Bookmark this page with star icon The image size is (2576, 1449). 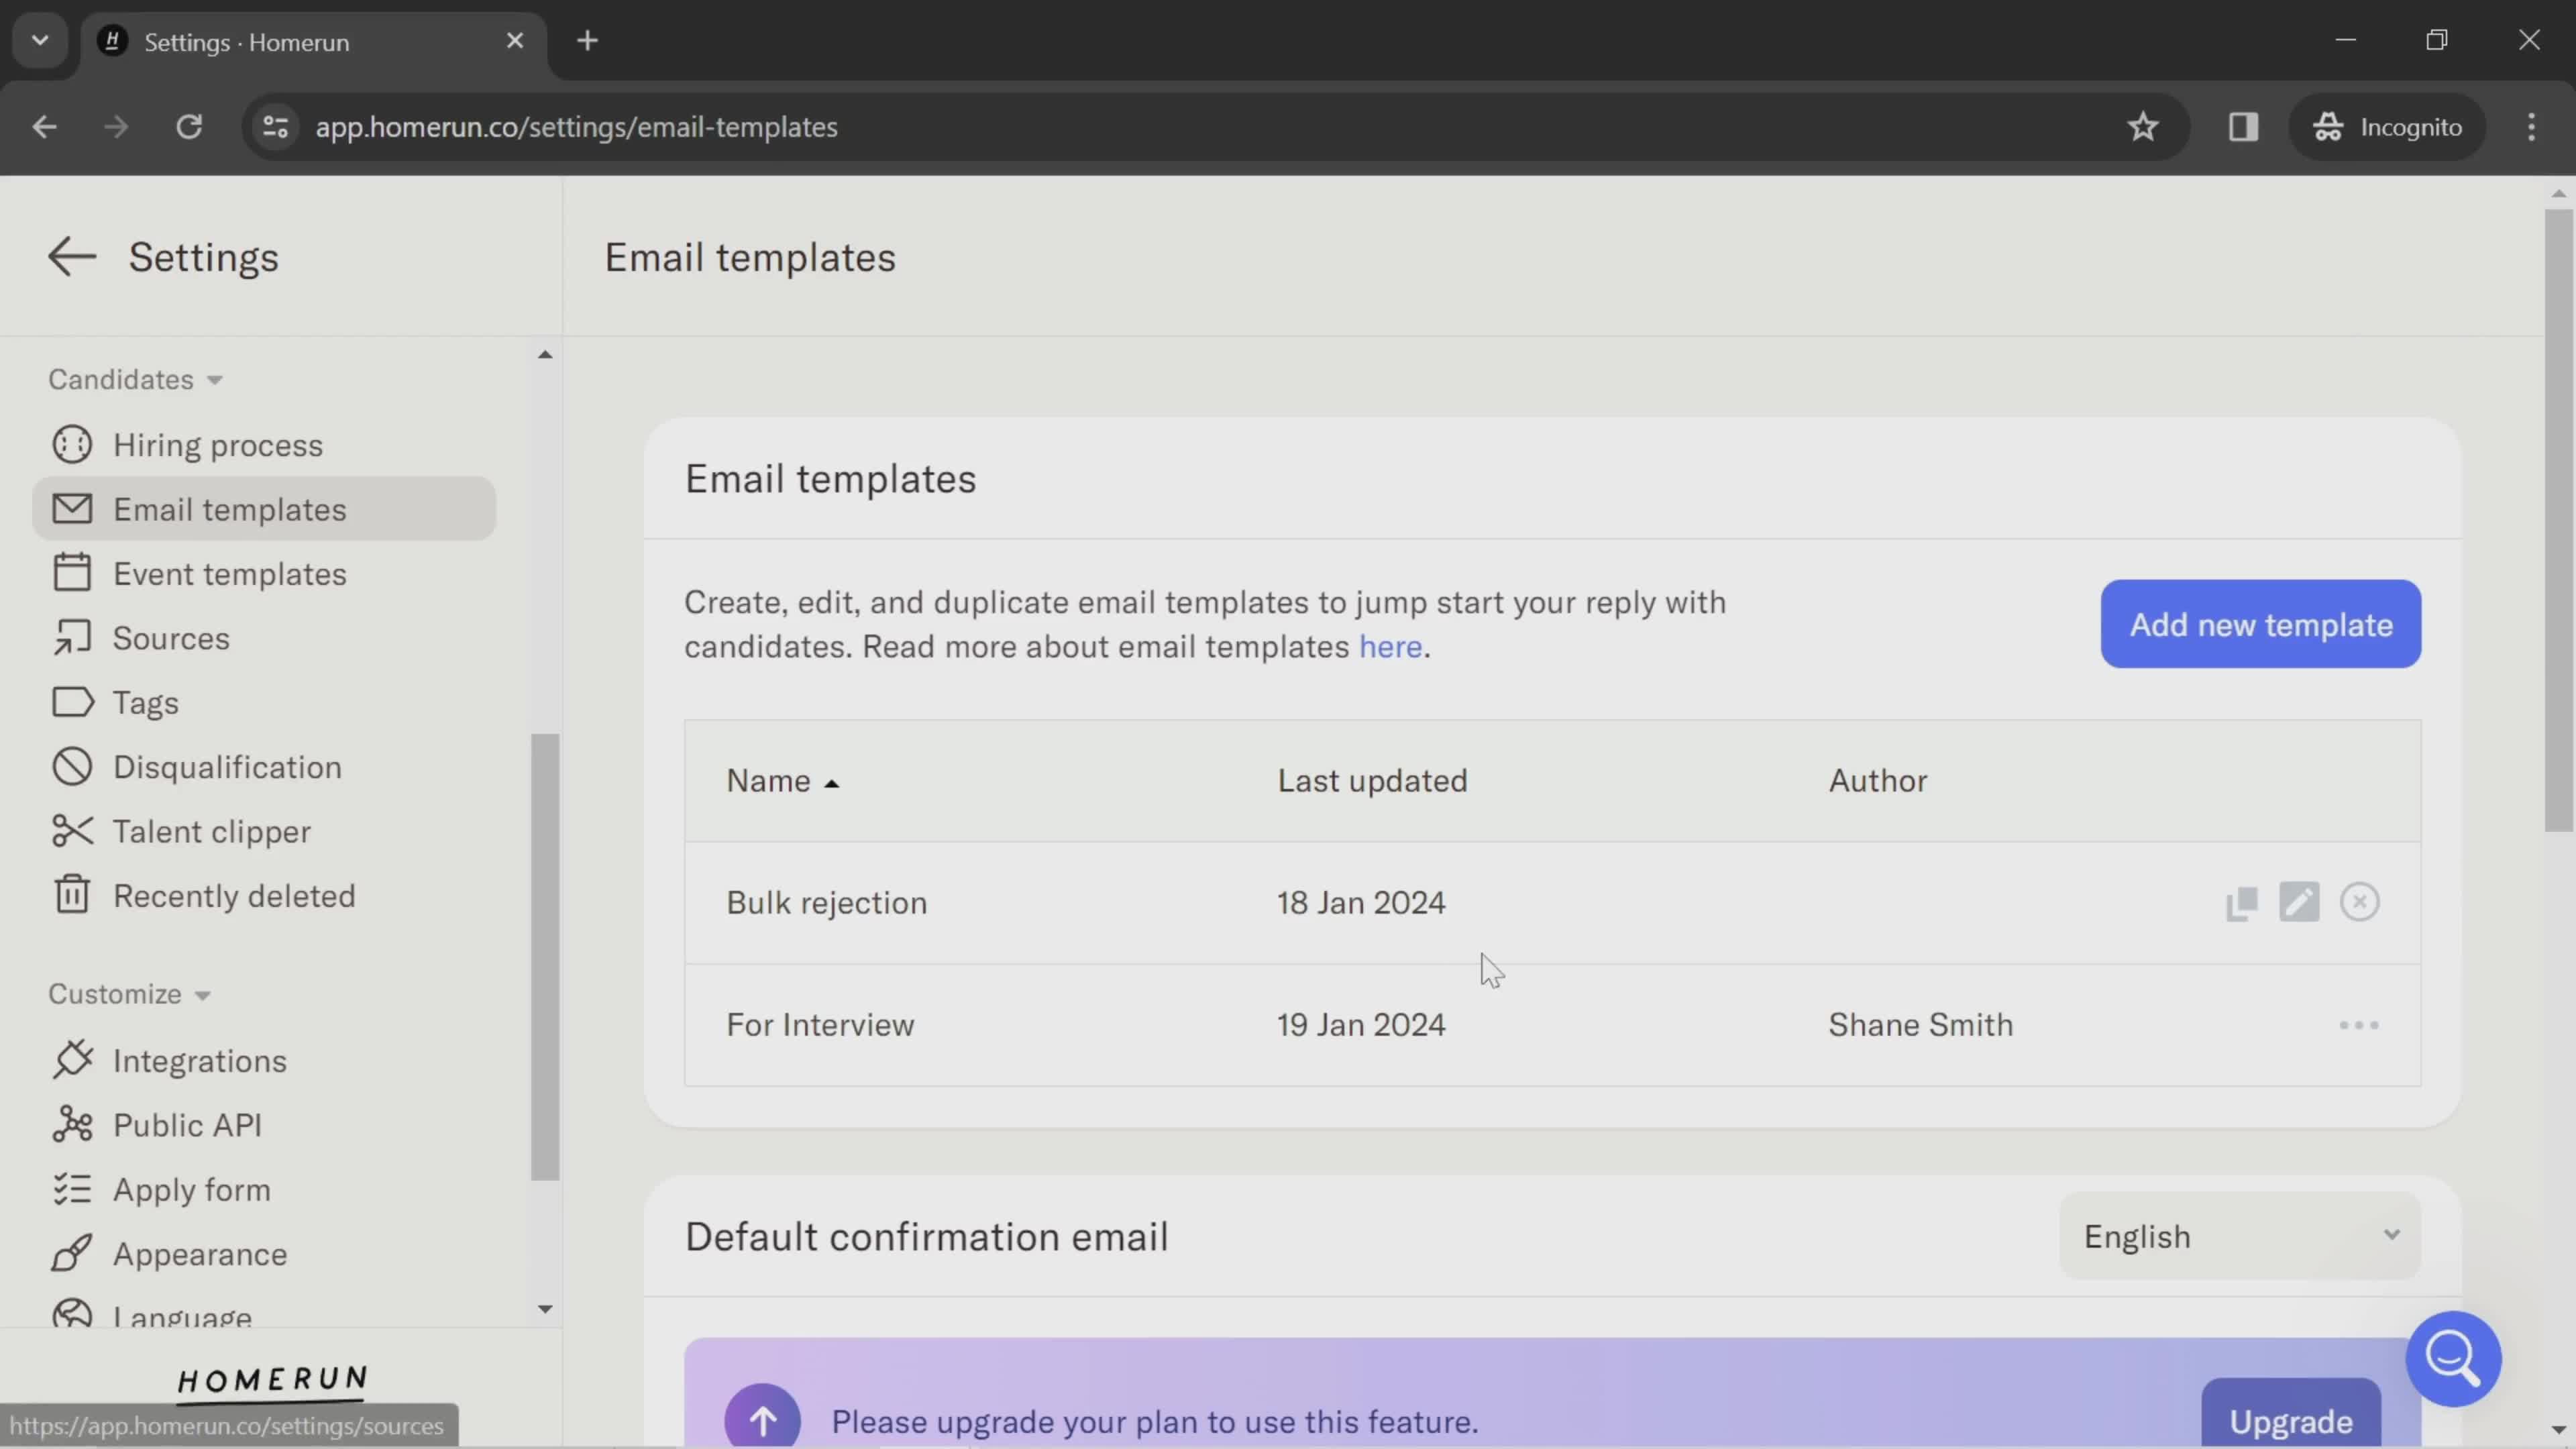[2142, 127]
